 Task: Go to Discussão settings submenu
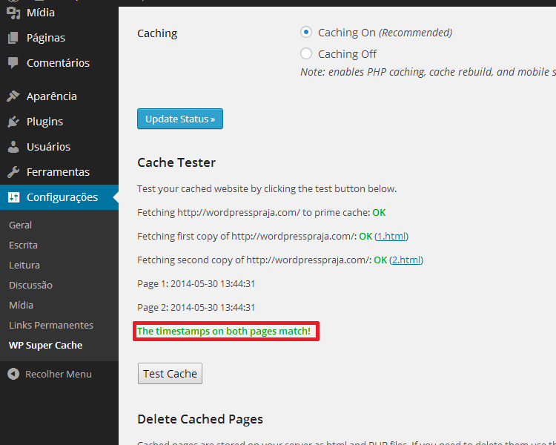tap(31, 285)
